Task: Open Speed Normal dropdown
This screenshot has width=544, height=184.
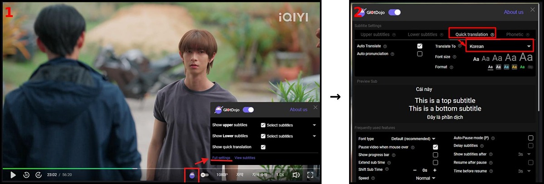Action: pyautogui.click(x=425, y=178)
